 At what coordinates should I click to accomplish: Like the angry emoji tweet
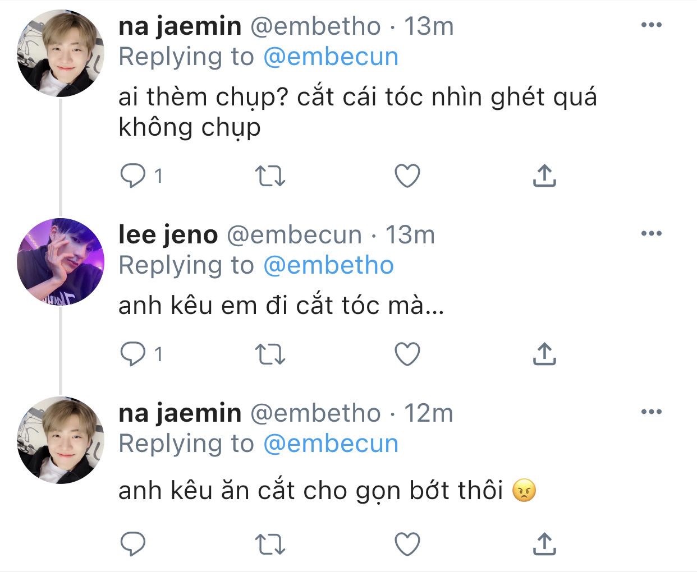407,544
